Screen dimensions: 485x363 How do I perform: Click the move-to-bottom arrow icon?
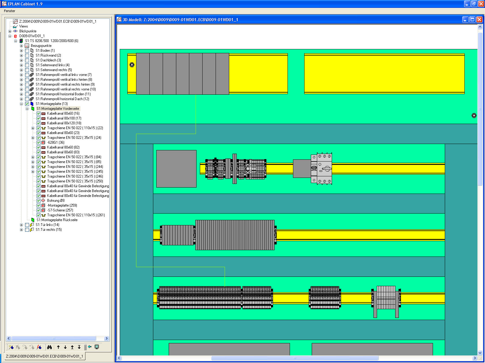[79, 347]
